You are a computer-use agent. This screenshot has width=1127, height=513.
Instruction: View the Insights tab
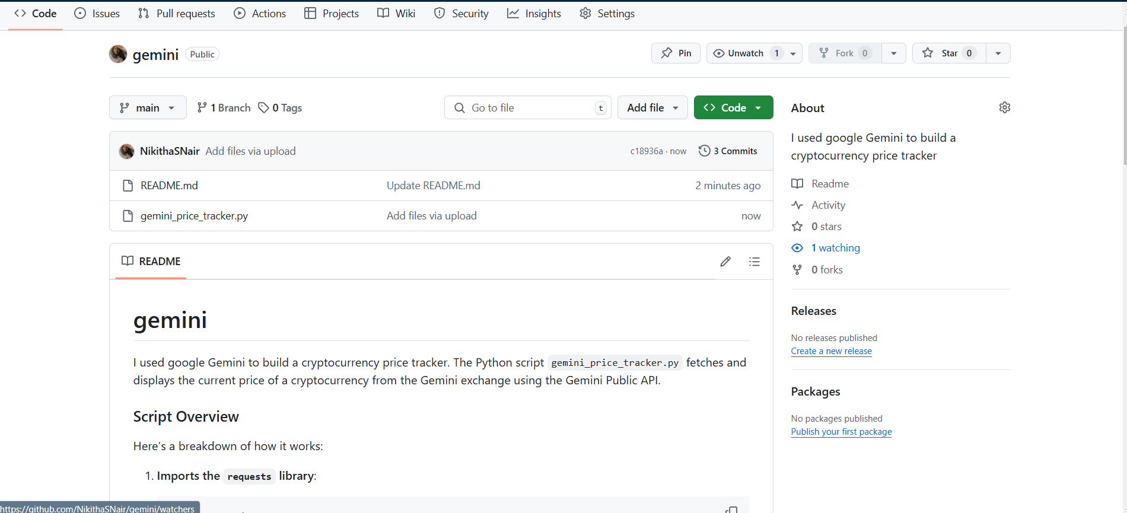[534, 14]
